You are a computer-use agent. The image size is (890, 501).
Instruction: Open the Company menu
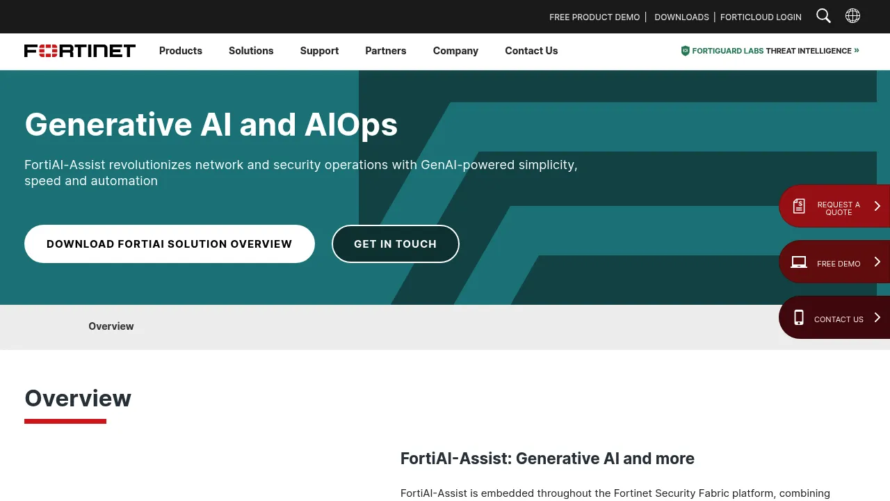coord(455,51)
